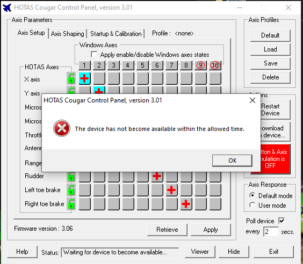Assign Right toe brake to axis 10 cell
Screen dimensions: 303x264
[x=215, y=204]
